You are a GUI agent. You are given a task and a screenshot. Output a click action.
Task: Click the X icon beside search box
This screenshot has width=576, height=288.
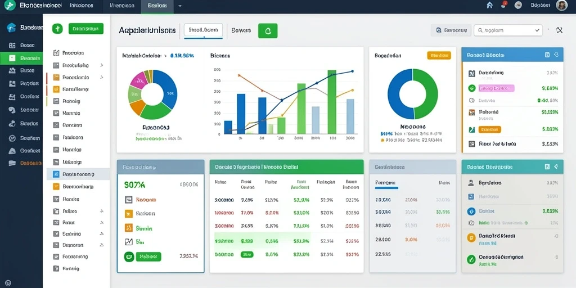pyautogui.click(x=560, y=30)
